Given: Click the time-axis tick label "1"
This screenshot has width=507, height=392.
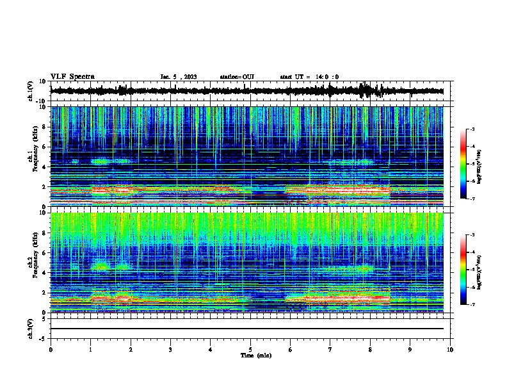Looking at the screenshot, I should tap(90, 350).
